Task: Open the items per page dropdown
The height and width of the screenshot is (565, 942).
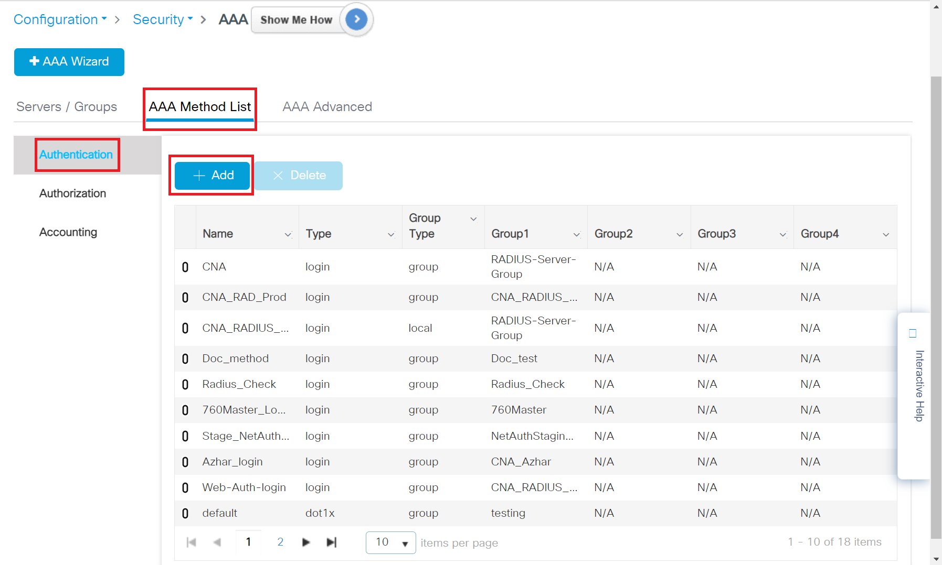Action: coord(391,542)
